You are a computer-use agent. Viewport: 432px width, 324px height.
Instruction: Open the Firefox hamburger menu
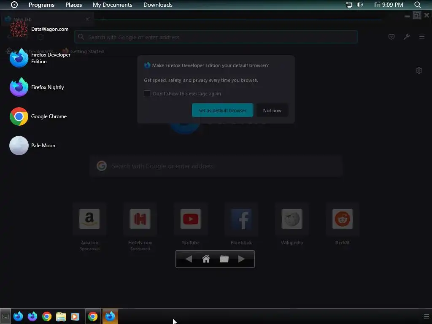[422, 37]
